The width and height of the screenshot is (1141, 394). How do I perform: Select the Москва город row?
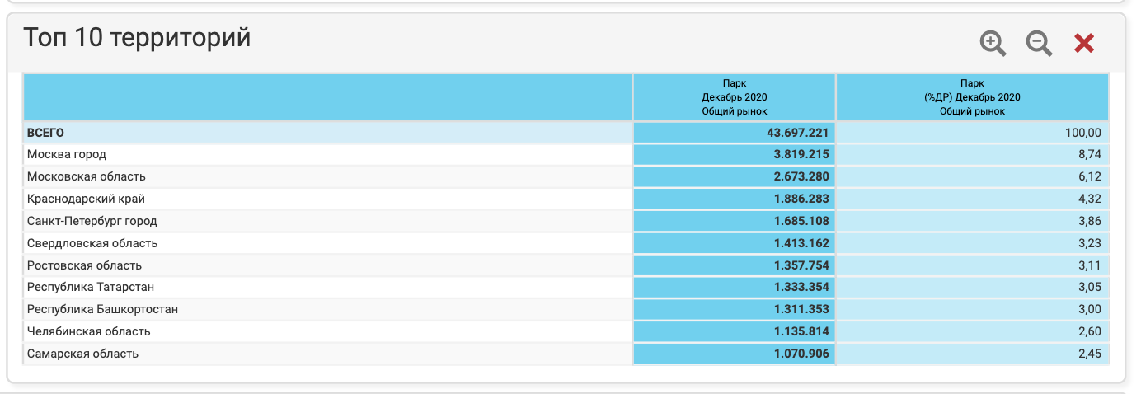[67, 154]
